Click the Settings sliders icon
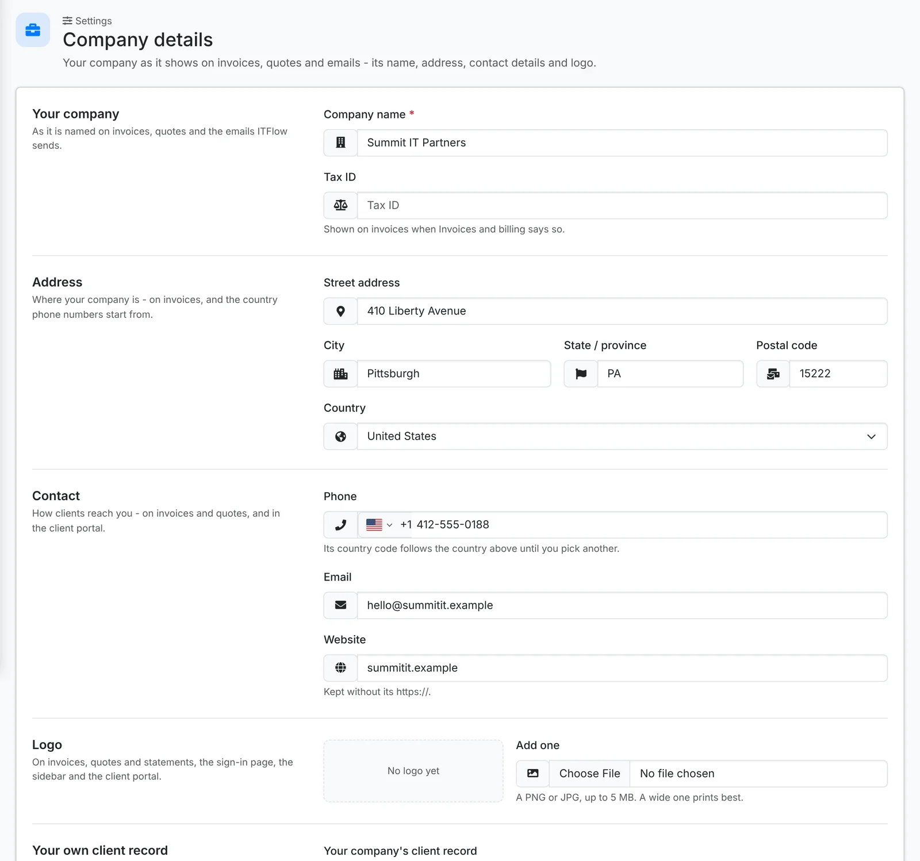 click(x=67, y=21)
